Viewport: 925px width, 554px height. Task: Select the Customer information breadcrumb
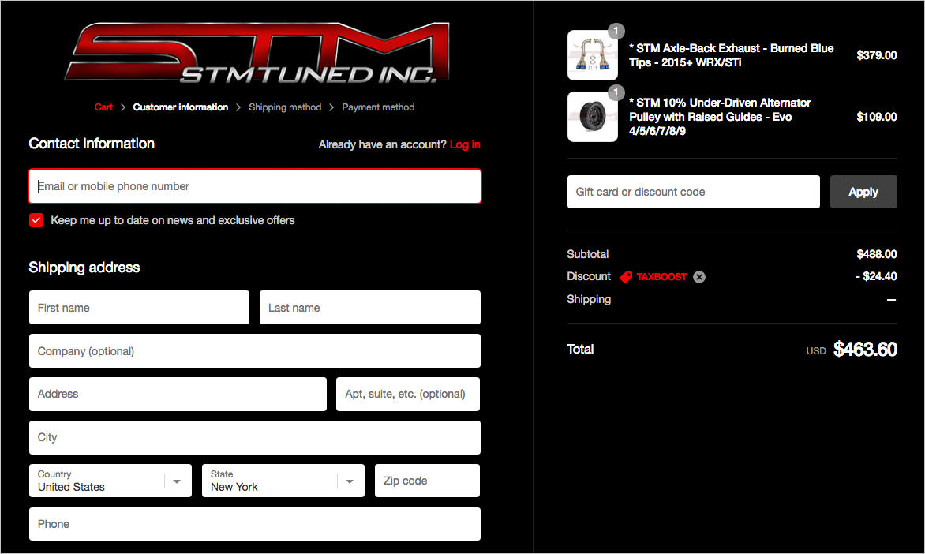tap(181, 107)
